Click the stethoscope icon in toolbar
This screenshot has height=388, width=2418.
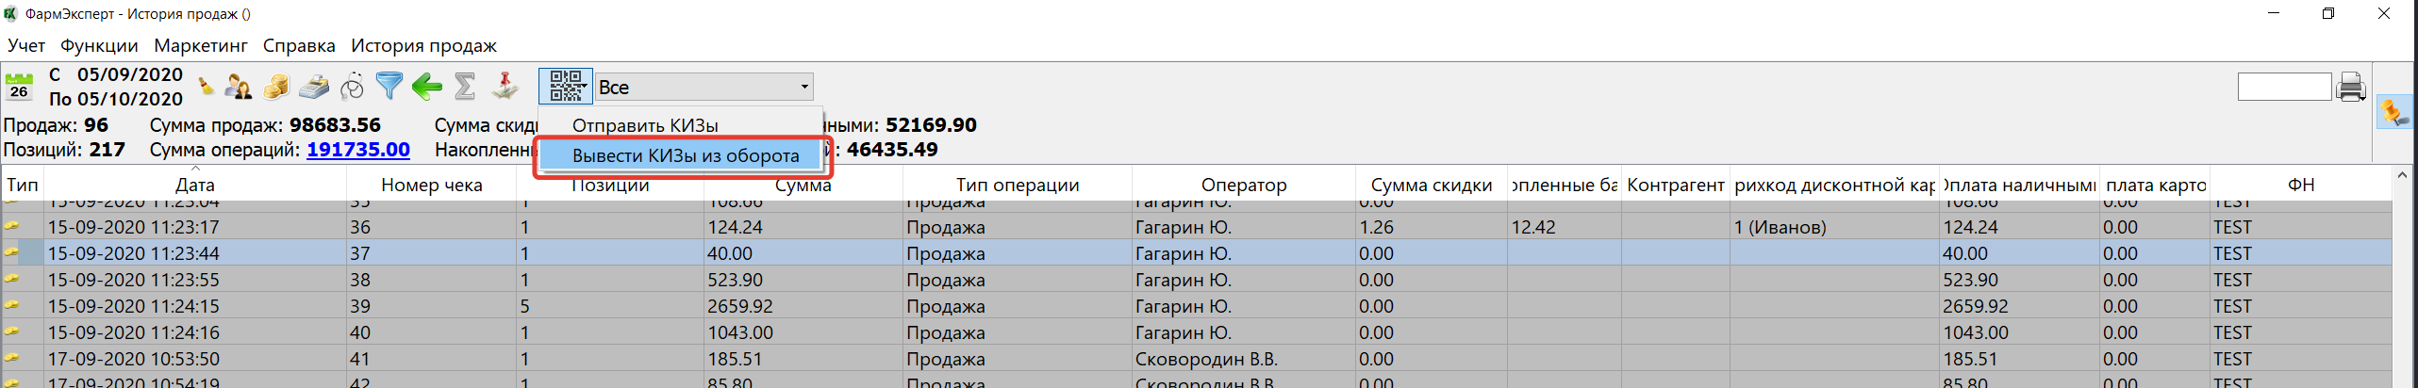352,87
